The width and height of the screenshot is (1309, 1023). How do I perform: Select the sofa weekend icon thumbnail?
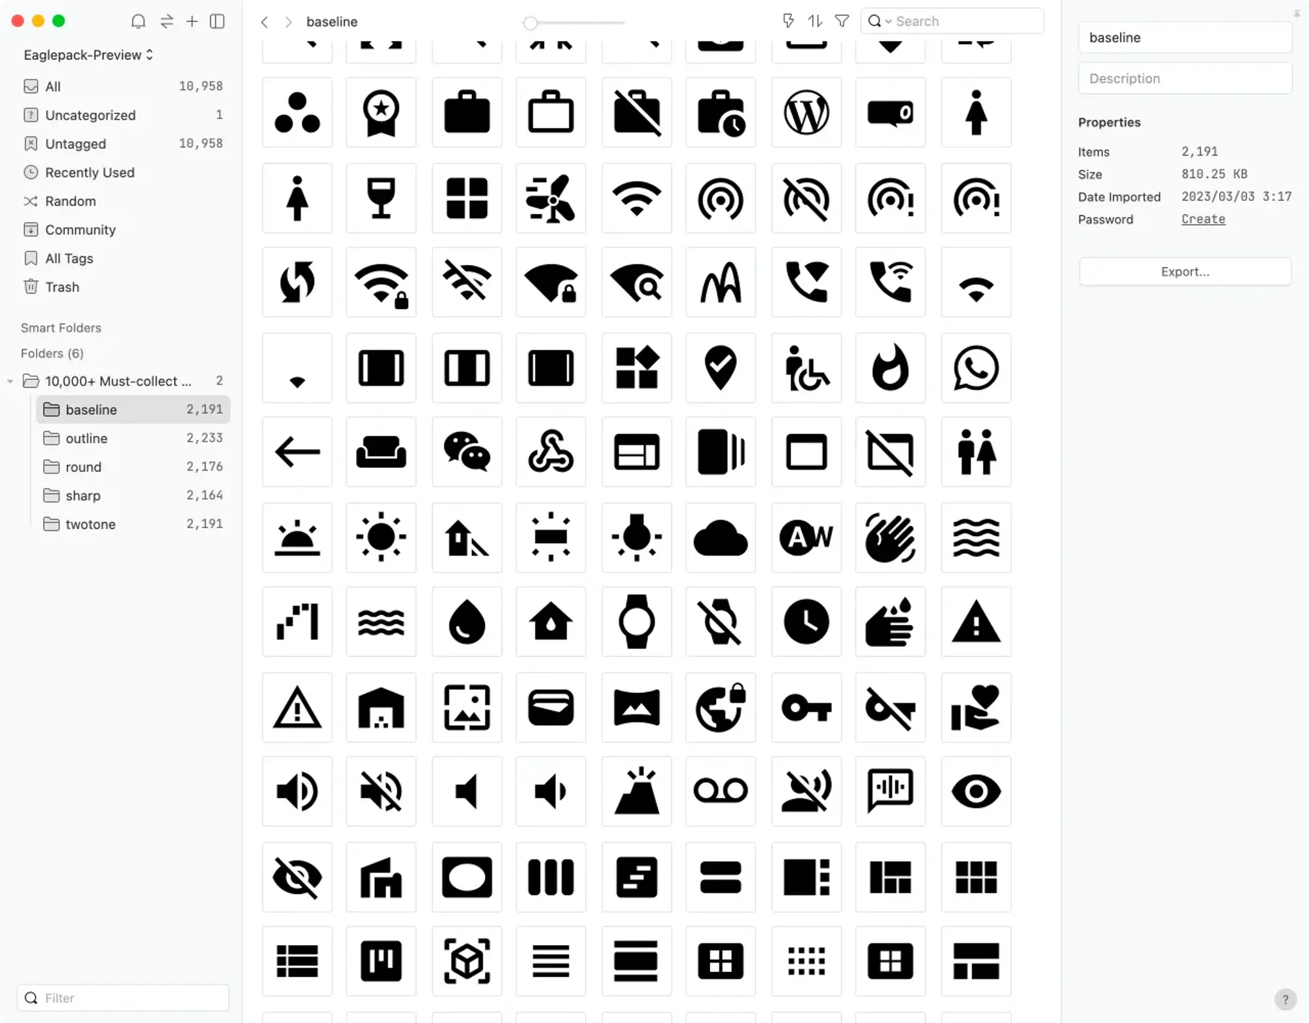click(x=381, y=452)
